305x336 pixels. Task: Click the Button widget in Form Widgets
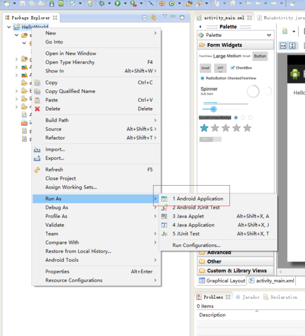click(260, 56)
